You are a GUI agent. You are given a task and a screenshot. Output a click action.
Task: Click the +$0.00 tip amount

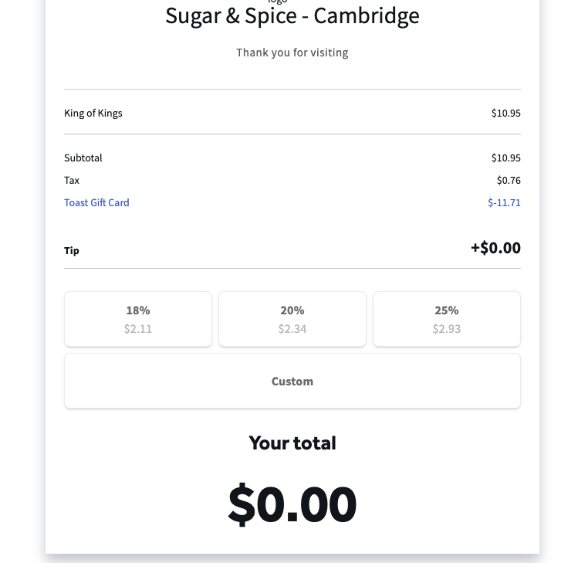495,248
